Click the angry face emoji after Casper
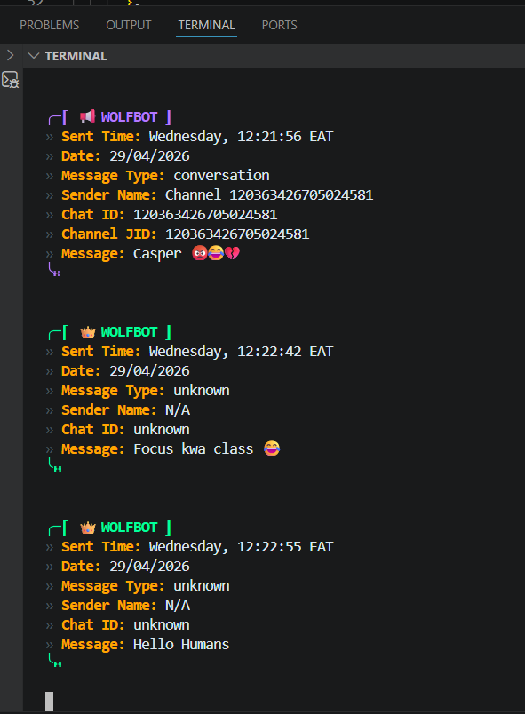 click(200, 253)
